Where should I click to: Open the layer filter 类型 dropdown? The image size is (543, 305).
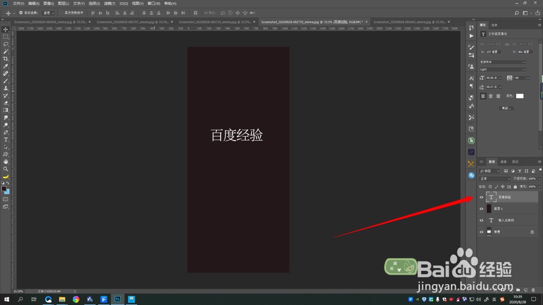[490, 171]
